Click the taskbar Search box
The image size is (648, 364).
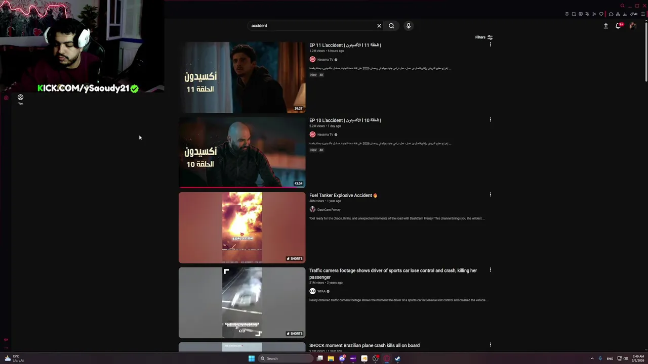coord(286,358)
